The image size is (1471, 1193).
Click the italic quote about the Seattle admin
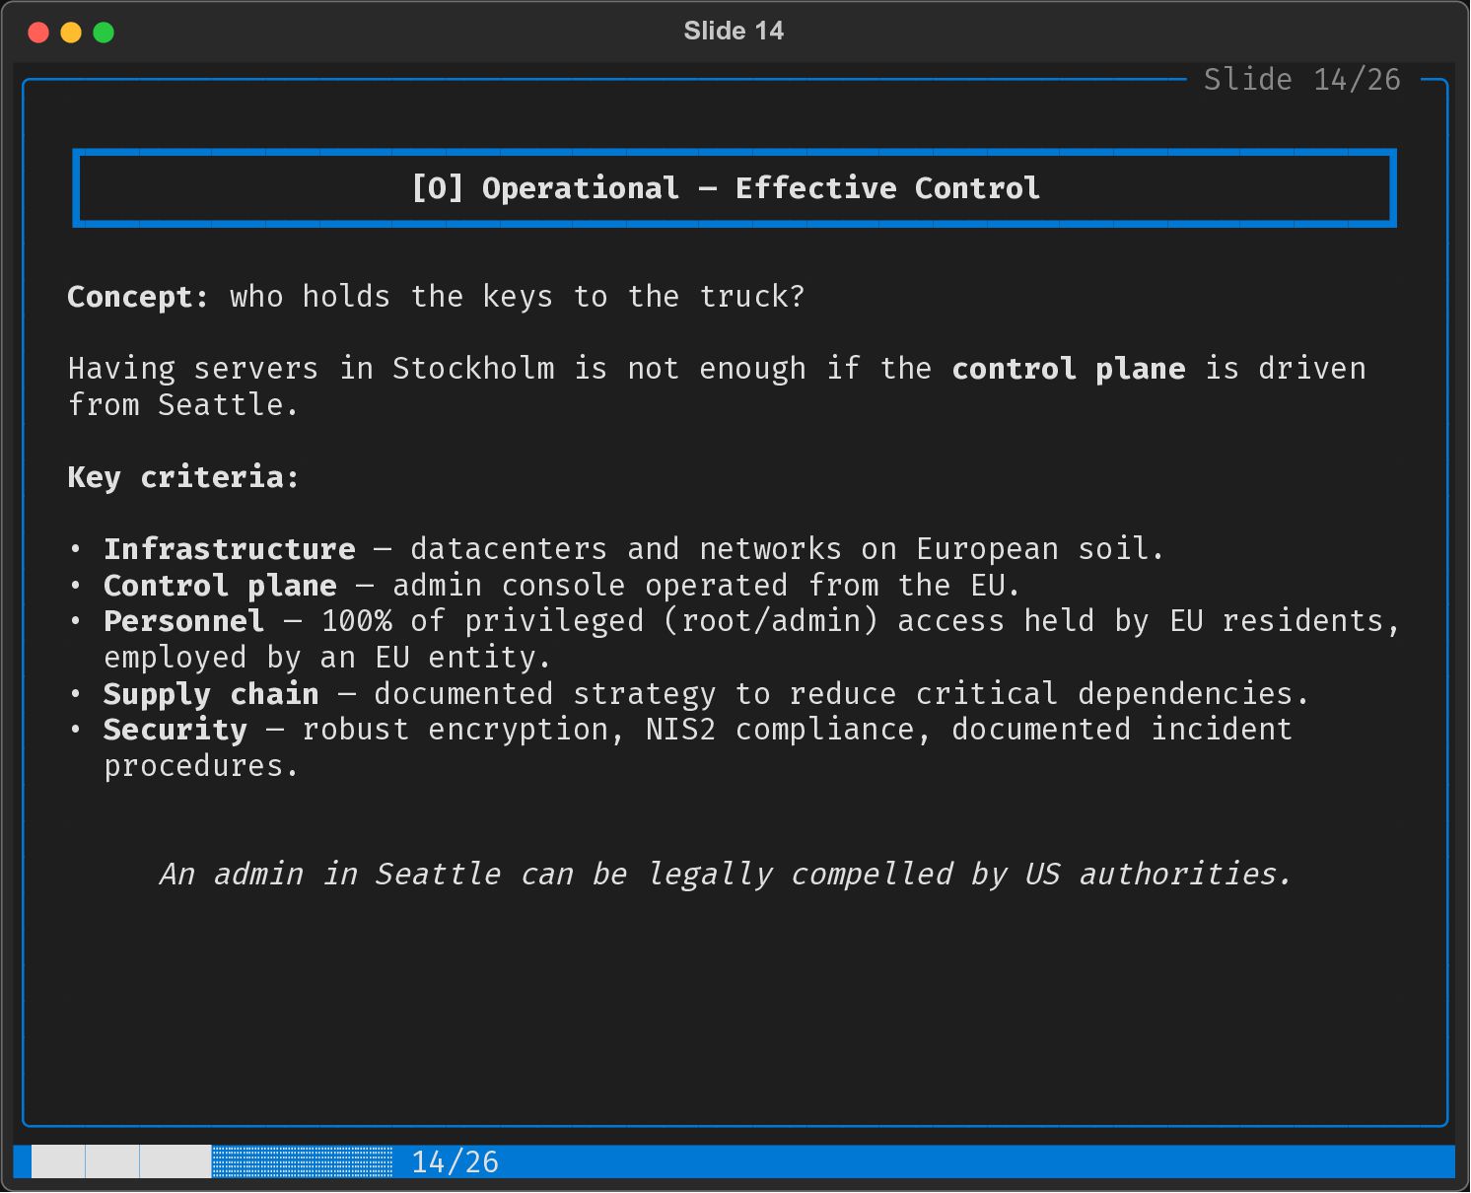[726, 875]
